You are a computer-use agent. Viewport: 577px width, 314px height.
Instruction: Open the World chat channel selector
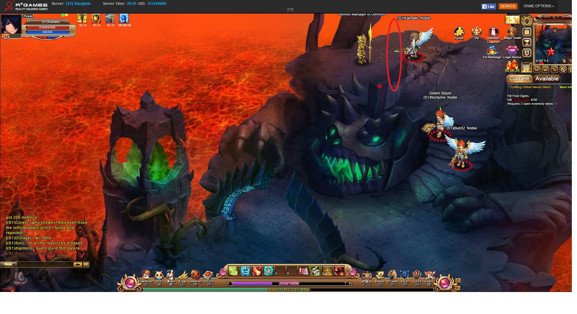tap(8, 264)
